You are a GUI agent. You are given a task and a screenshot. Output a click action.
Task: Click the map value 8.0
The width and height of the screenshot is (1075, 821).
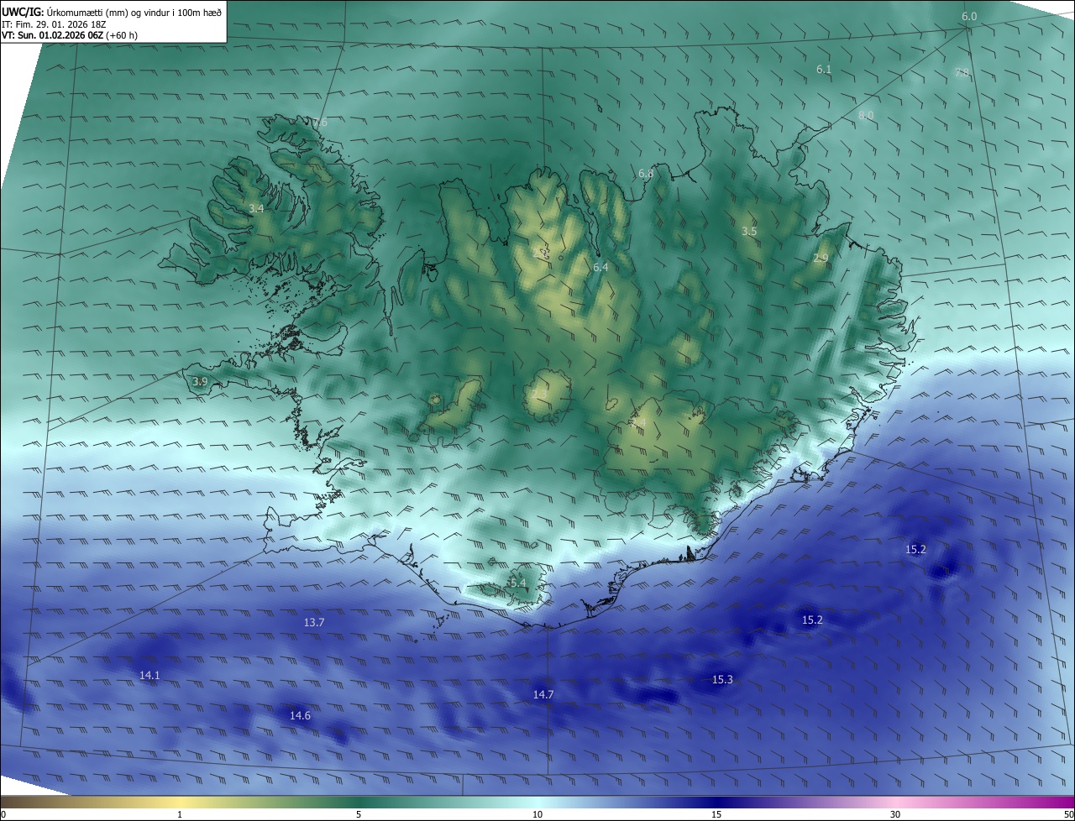[866, 115]
